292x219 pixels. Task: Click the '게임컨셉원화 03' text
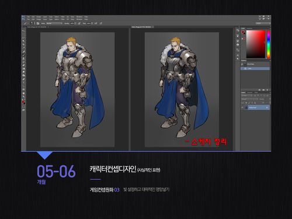coord(105,189)
